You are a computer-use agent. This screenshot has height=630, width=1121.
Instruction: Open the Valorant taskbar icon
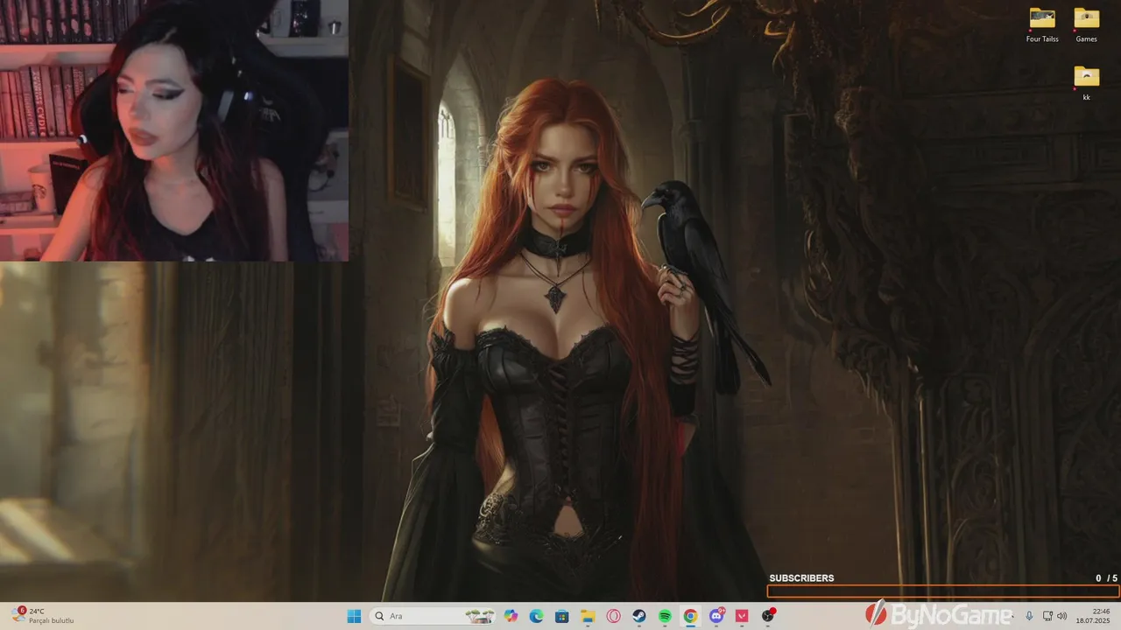pos(742,616)
